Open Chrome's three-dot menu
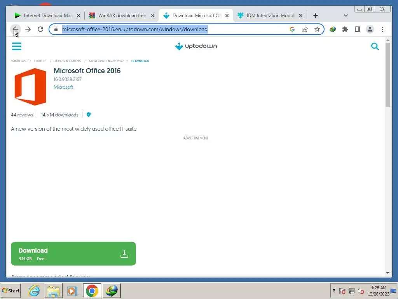Image resolution: width=398 pixels, height=299 pixels. click(x=382, y=29)
